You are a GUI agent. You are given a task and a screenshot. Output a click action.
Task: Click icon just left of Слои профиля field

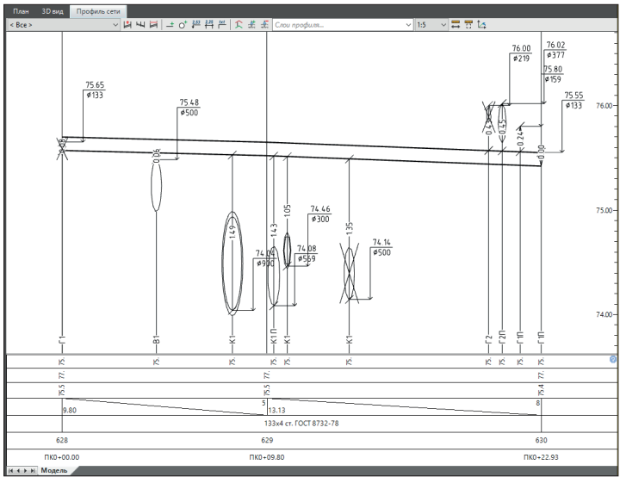pos(264,26)
